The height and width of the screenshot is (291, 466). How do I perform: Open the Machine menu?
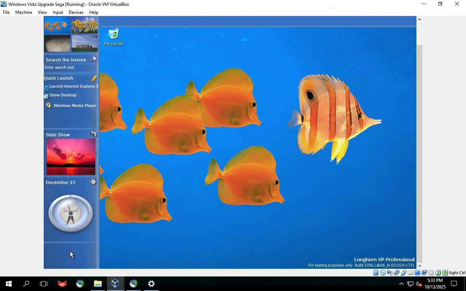coord(24,12)
